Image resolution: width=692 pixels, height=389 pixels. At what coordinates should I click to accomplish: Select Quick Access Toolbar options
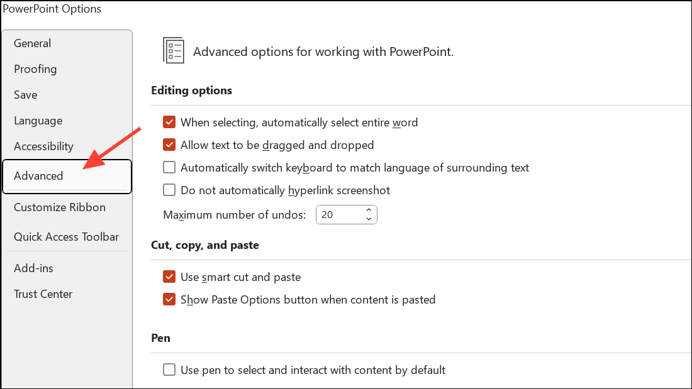pos(66,237)
